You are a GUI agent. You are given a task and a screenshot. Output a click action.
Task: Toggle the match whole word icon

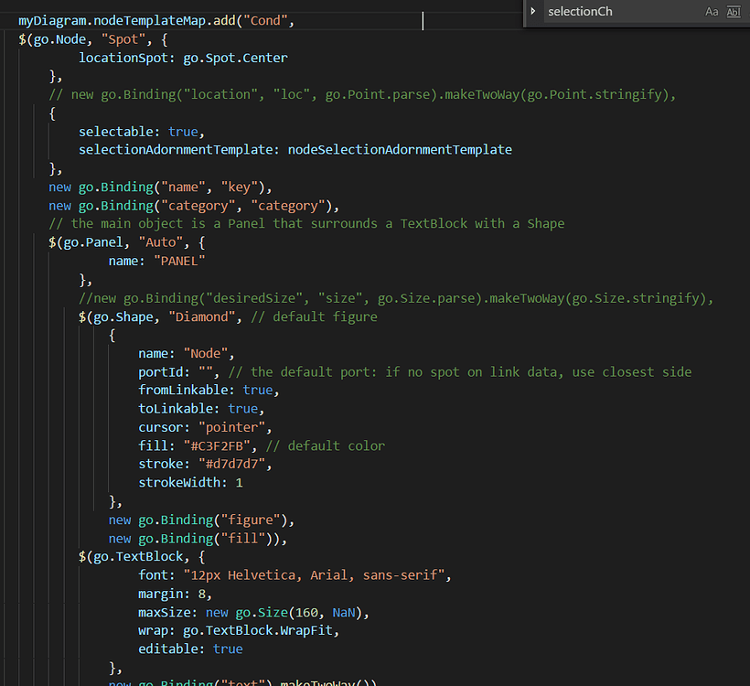pyautogui.click(x=733, y=12)
